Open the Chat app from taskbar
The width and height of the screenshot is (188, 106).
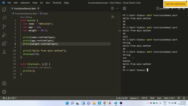point(89,103)
